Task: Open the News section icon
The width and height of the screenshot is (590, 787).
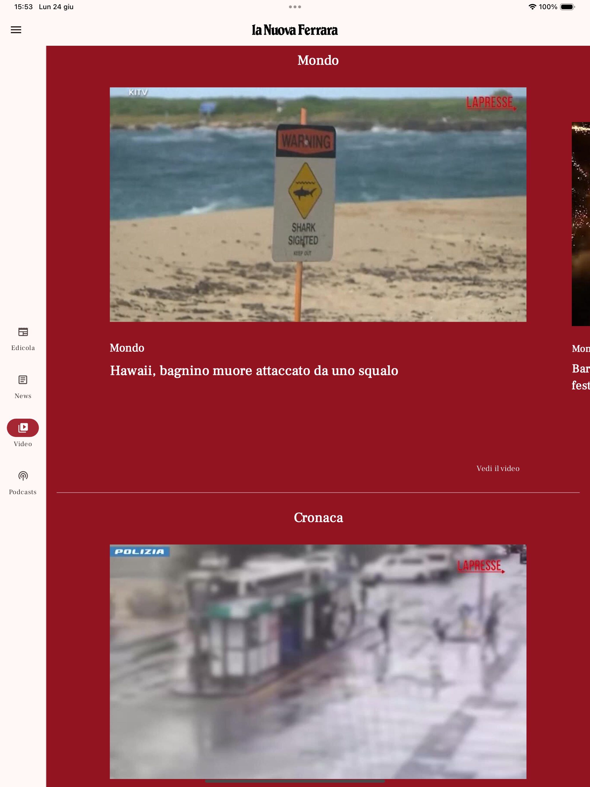Action: pos(23,380)
